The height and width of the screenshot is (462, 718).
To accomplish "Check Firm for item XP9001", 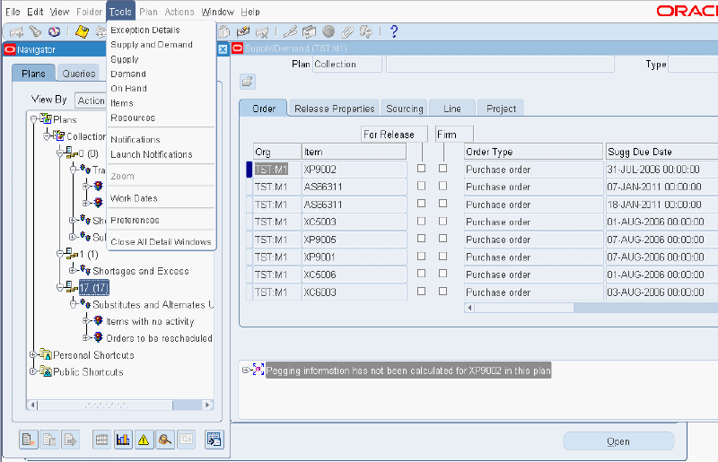I will (442, 257).
